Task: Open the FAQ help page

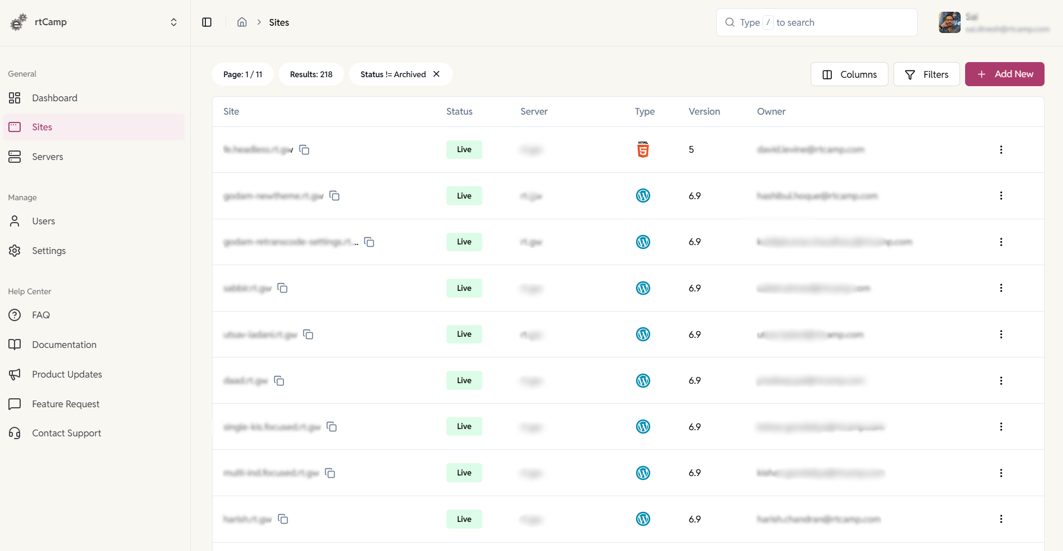Action: tap(41, 315)
